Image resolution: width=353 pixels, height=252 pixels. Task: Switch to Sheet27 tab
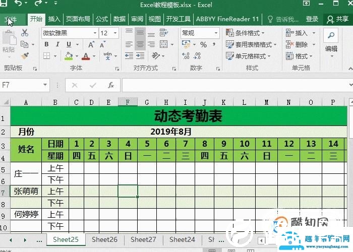pyautogui.click(x=143, y=239)
